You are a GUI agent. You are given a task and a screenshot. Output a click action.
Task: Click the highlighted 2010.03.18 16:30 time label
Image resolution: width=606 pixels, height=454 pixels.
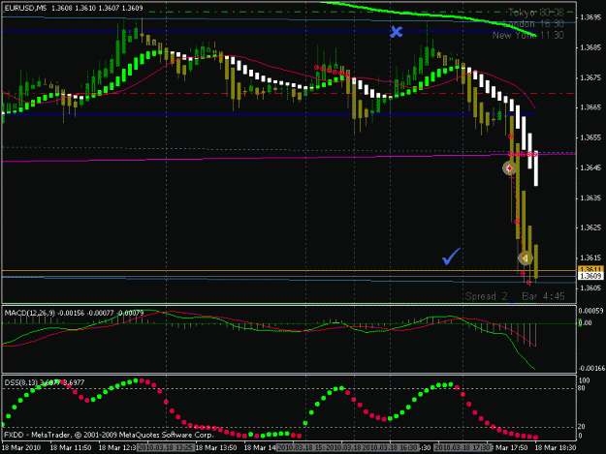(x=391, y=447)
